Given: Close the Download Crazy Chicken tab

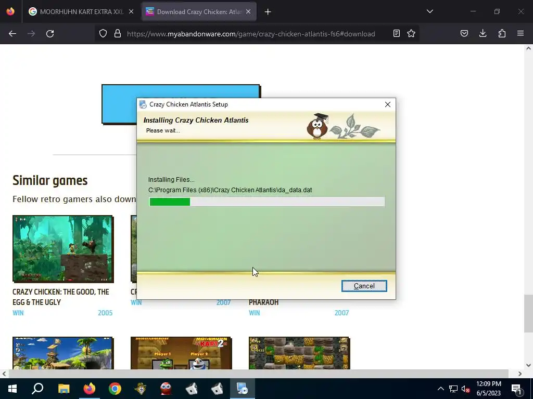Looking at the screenshot, I should [x=248, y=11].
